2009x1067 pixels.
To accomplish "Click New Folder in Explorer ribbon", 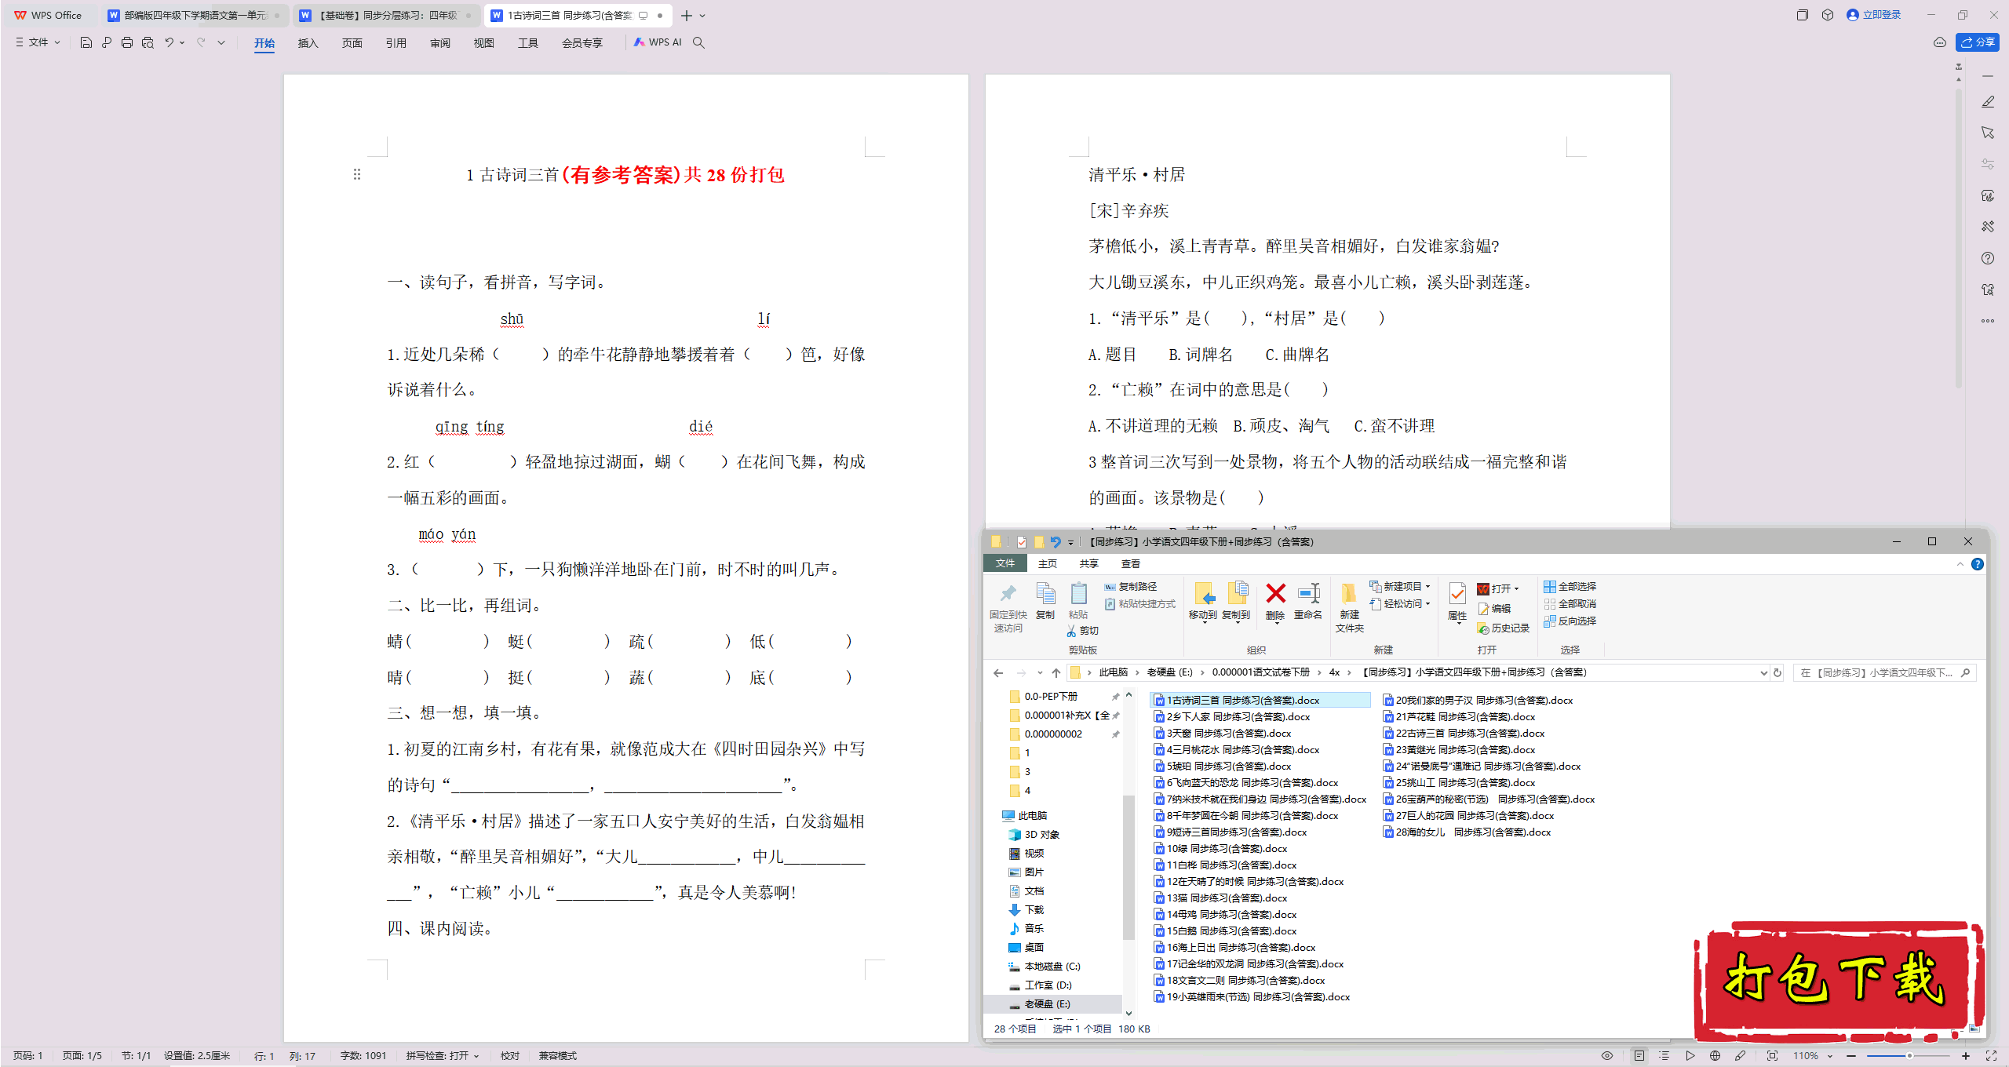I will click(1350, 608).
